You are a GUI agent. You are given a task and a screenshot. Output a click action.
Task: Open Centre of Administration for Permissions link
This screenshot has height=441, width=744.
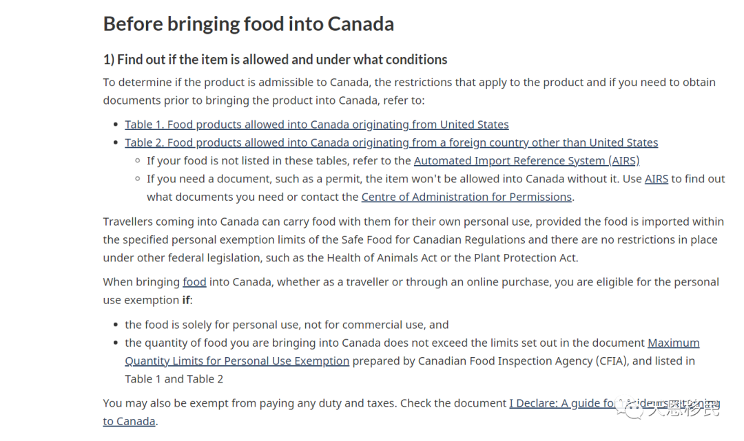tap(466, 197)
